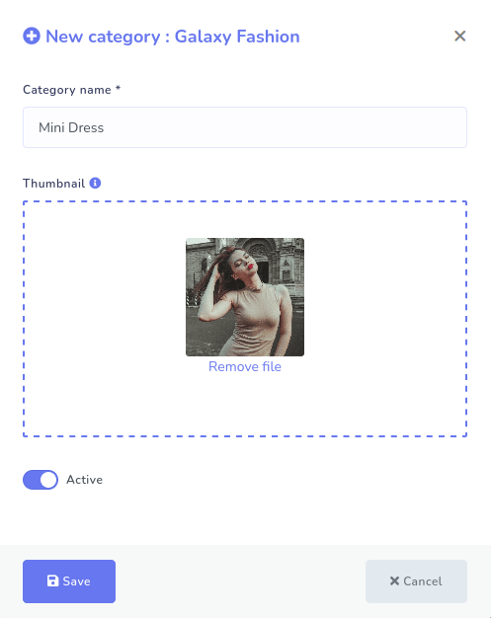Toggle the Active switch off
The image size is (491, 618).
41,480
